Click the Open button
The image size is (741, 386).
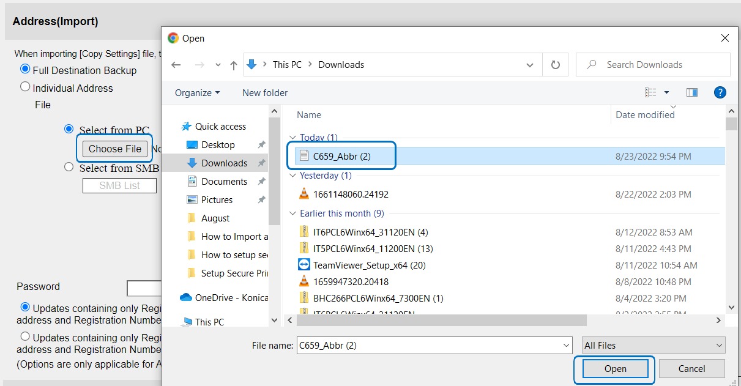click(615, 369)
